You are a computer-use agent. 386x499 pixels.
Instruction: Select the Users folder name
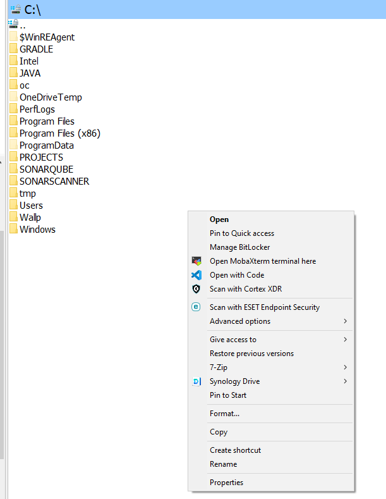(31, 206)
